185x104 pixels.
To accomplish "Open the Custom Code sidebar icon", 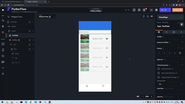I will [3, 68].
